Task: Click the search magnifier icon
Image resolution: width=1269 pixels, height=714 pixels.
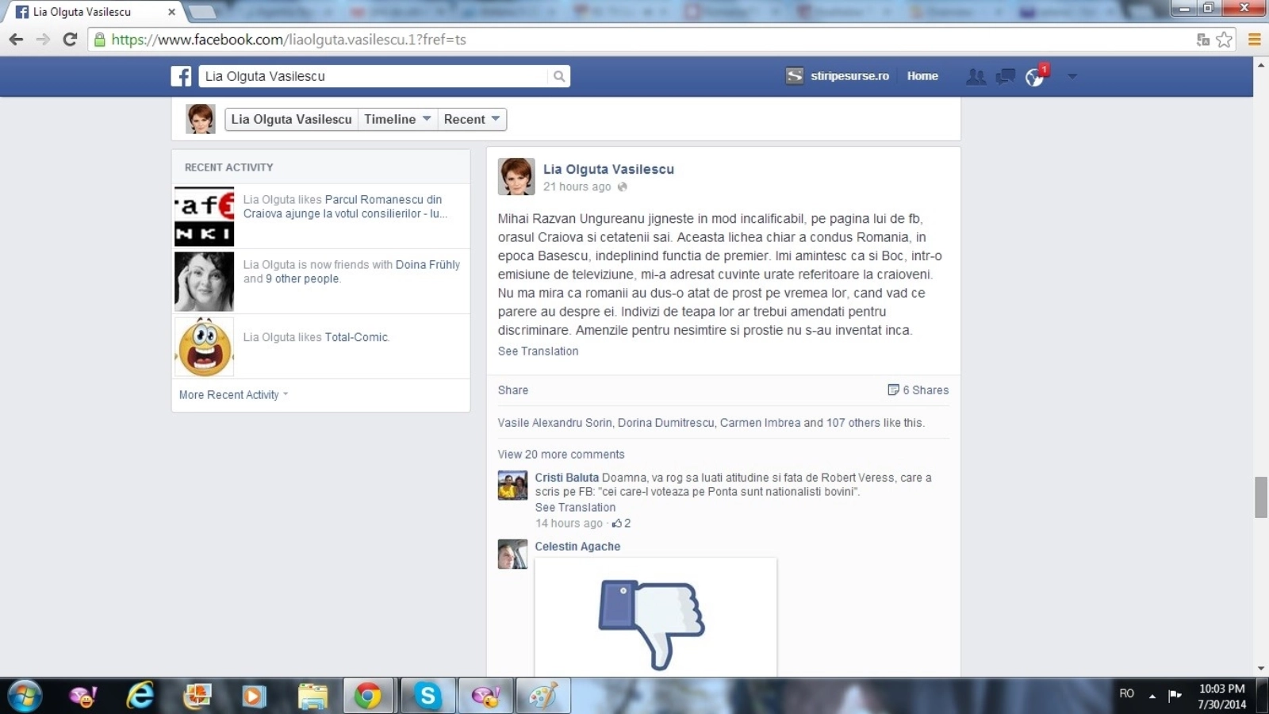Action: click(559, 76)
